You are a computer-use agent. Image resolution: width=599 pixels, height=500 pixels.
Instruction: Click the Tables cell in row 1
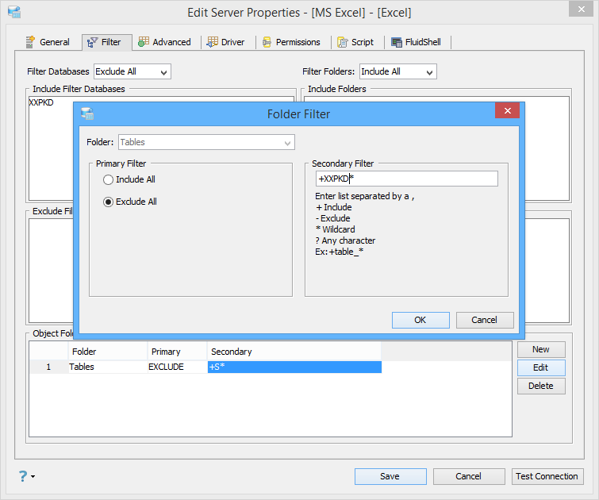[x=108, y=367]
